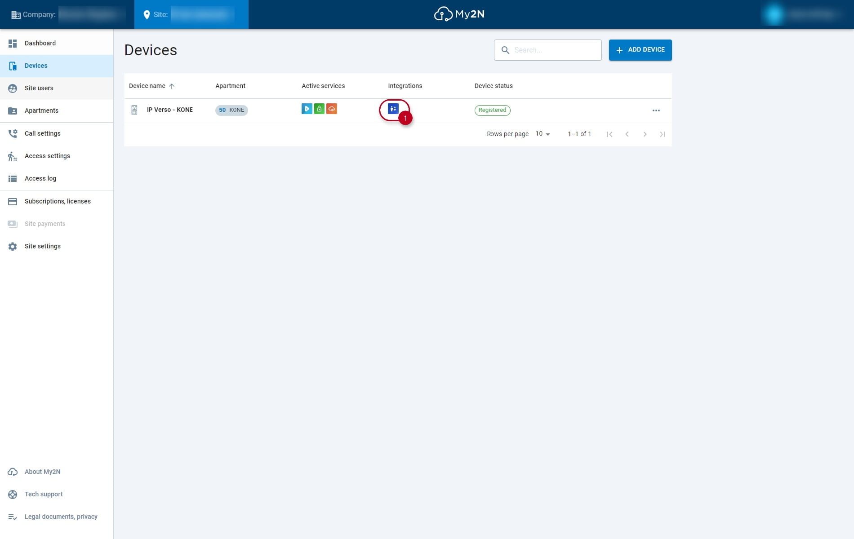Go to the first page
854x539 pixels.
point(609,134)
